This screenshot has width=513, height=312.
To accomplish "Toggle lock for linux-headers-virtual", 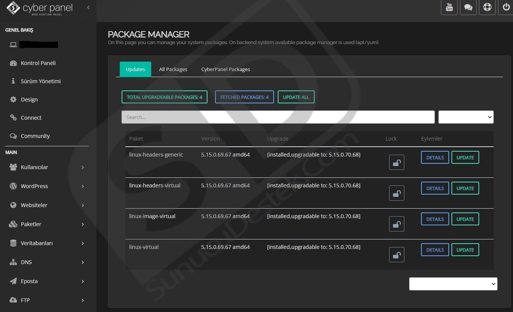I will [x=396, y=193].
